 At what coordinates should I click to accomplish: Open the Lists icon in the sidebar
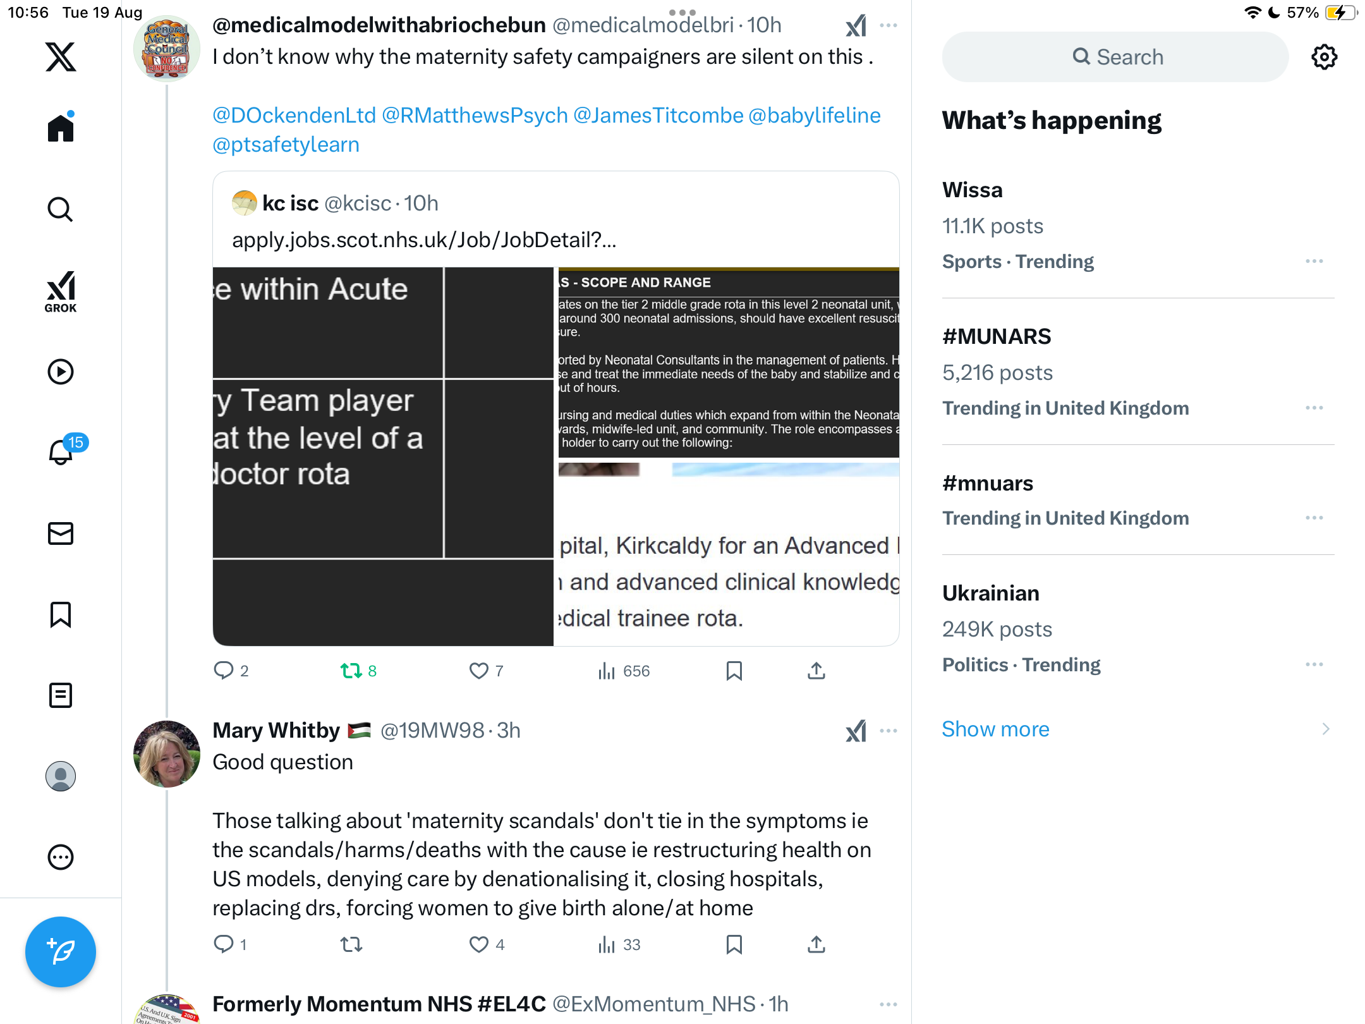(x=61, y=695)
